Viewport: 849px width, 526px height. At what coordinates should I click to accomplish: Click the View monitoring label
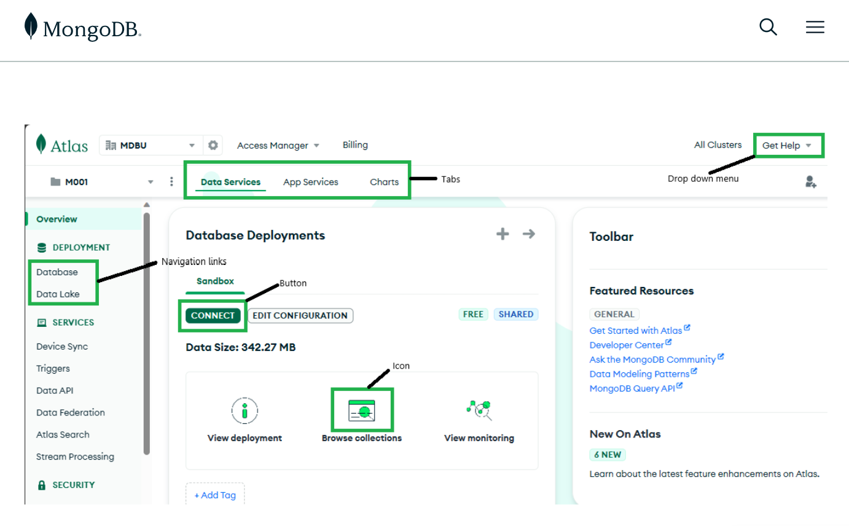pos(479,438)
